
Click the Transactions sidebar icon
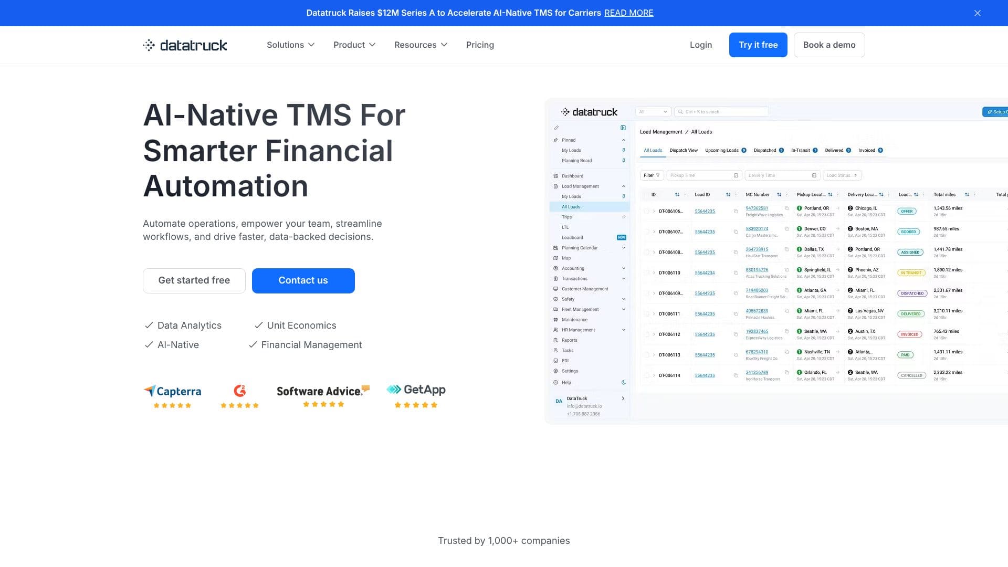555,279
